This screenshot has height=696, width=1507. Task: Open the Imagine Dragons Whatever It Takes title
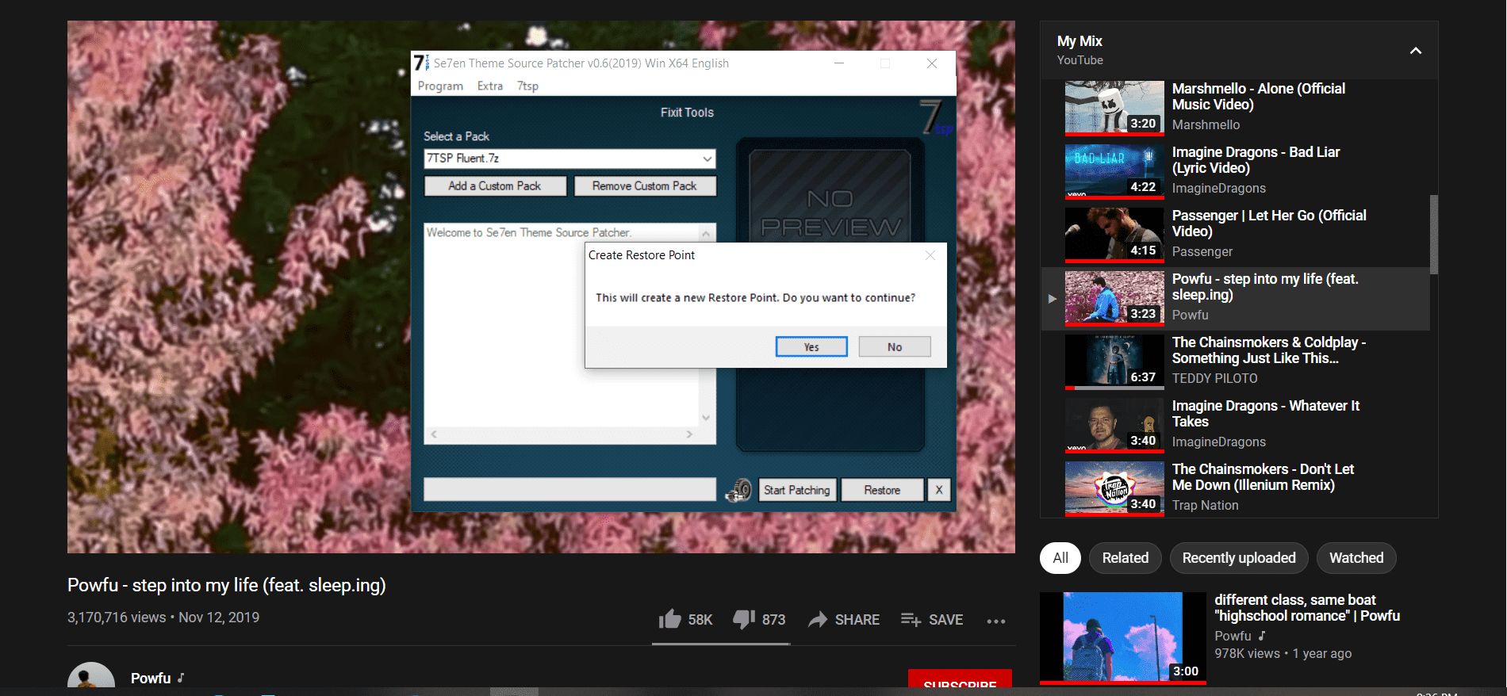[1266, 414]
